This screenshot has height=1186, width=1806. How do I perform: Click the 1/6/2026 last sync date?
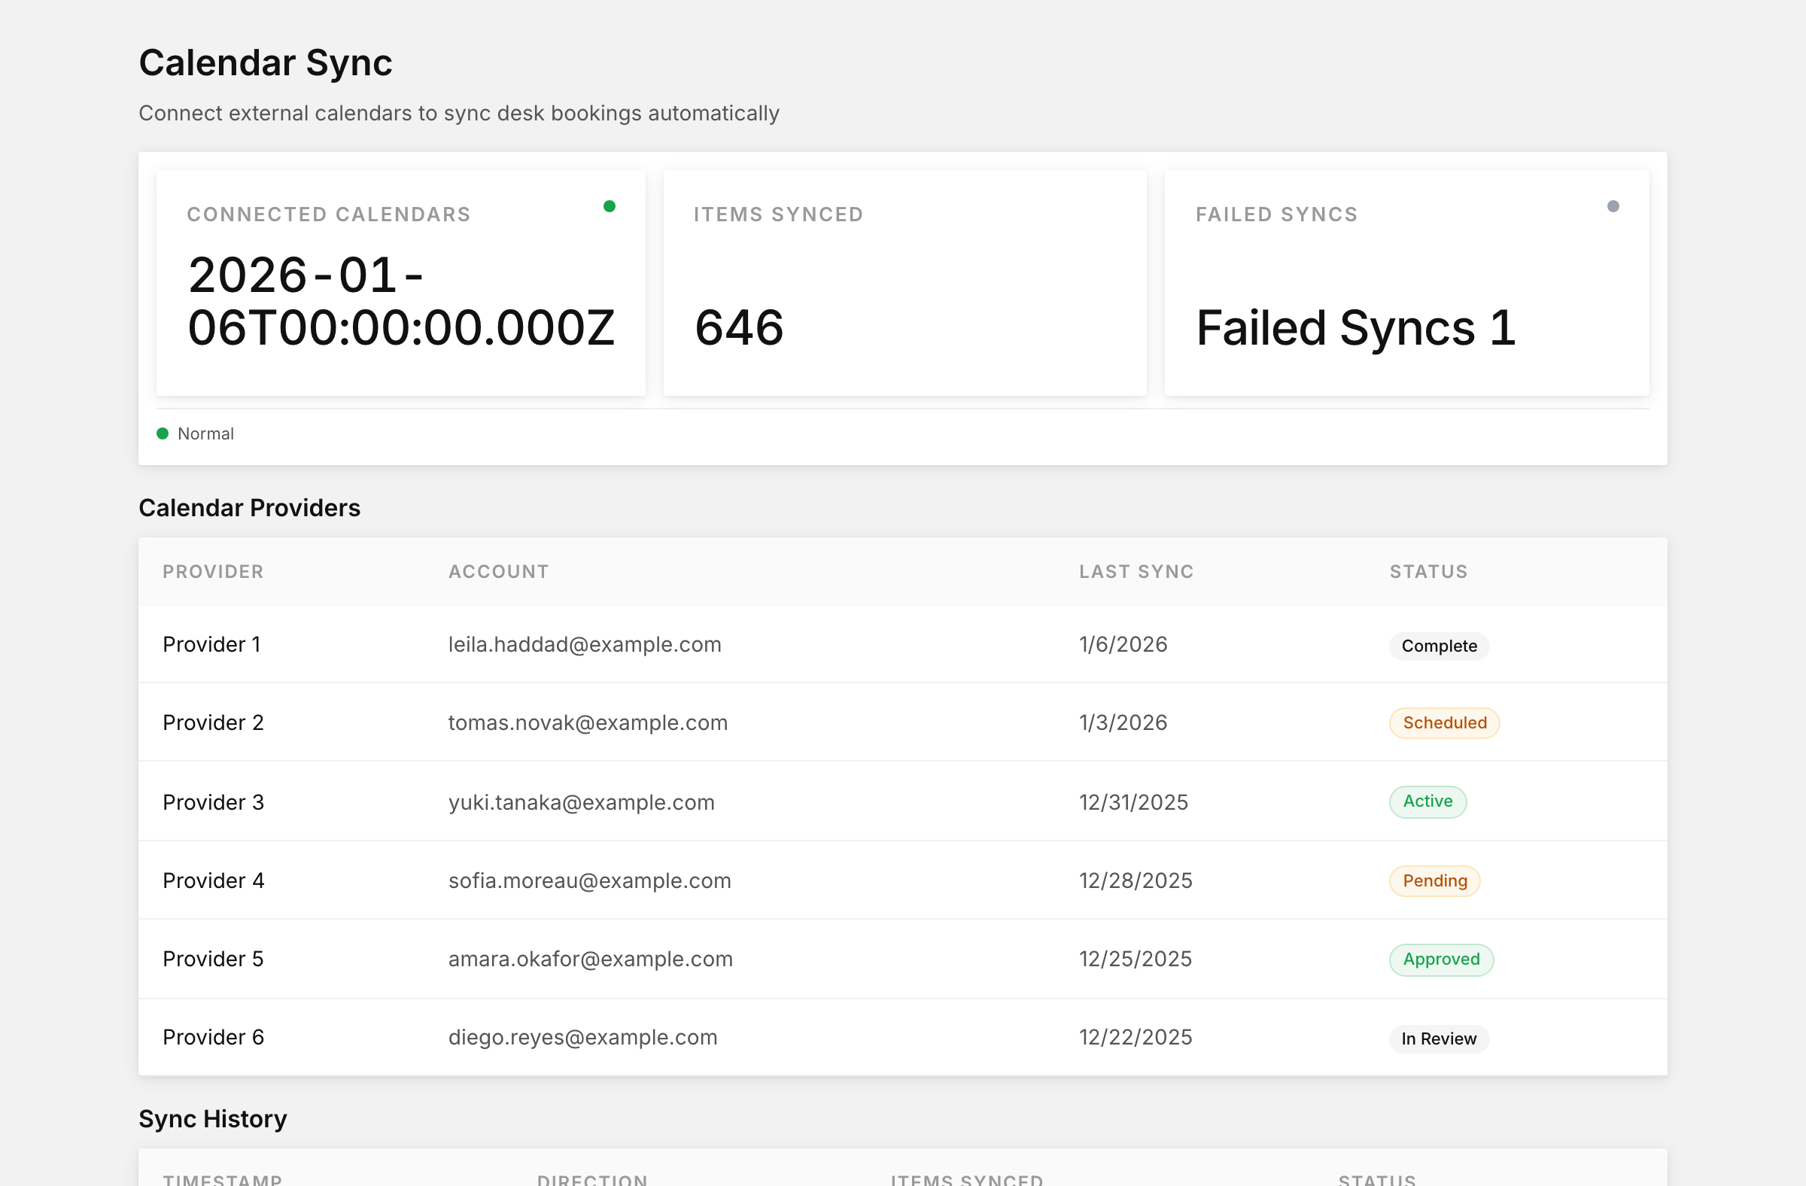click(1123, 645)
